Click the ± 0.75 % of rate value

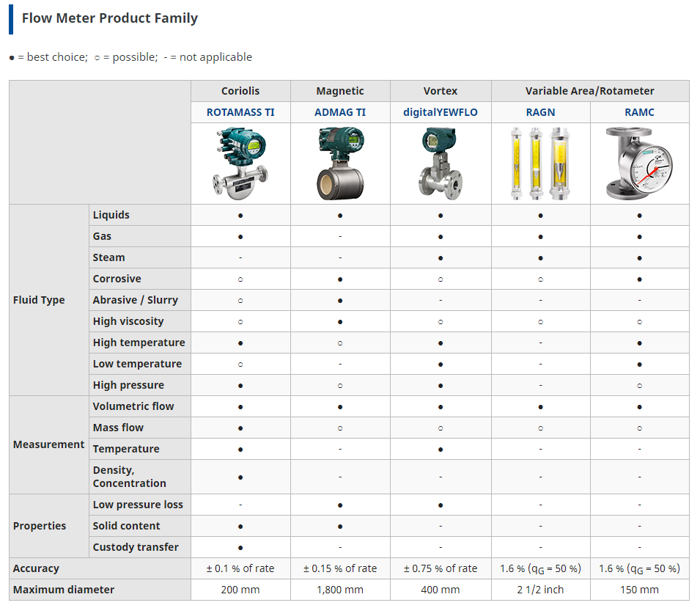click(441, 568)
